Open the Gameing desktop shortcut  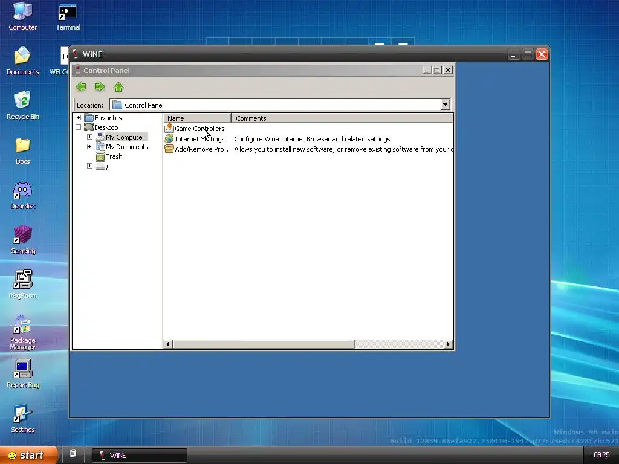[x=22, y=240]
